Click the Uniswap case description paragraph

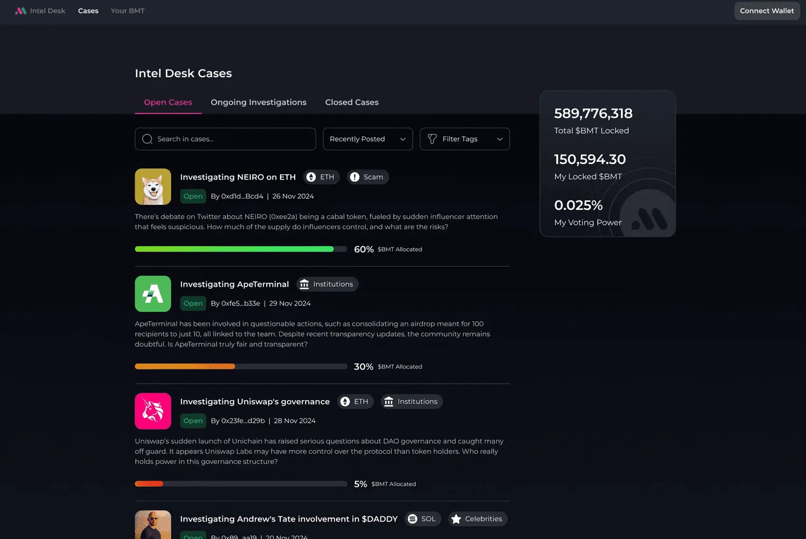(320, 451)
